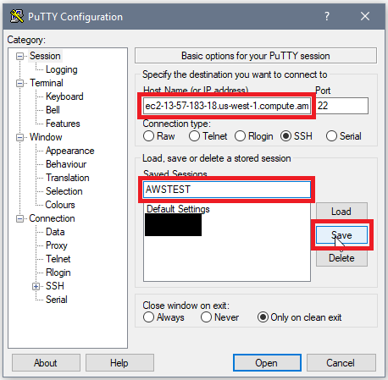Viewport: 388px width, 380px height.
Task: Select the Telnet connection type
Action: click(208, 136)
